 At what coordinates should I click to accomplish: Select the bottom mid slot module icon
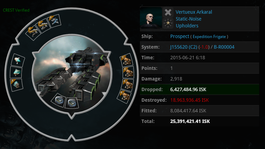point(16,85)
